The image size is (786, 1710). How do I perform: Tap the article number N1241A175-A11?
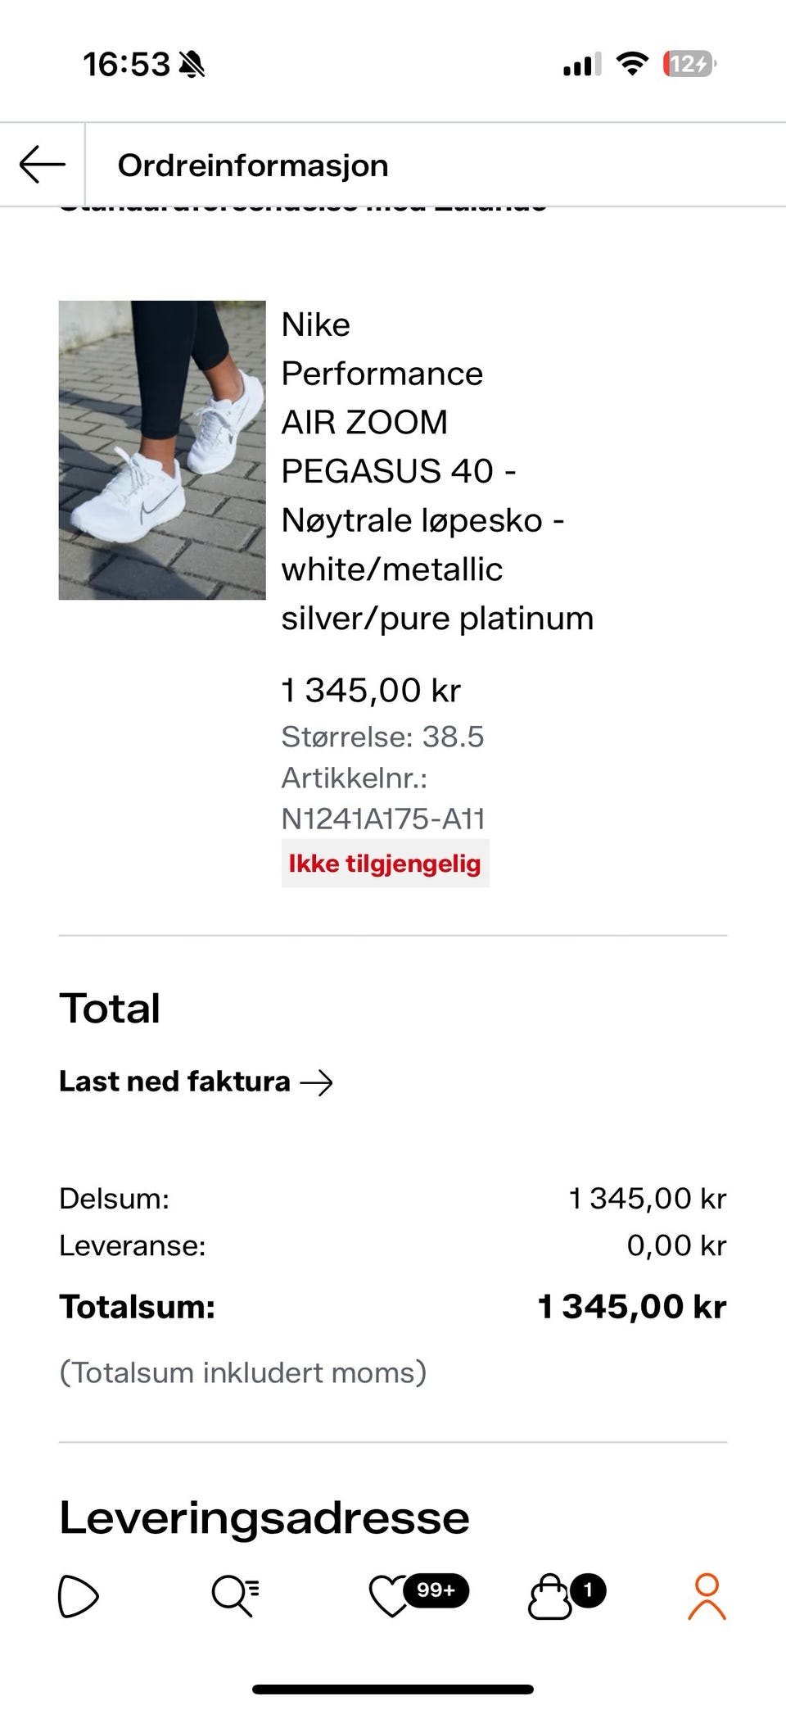[383, 819]
